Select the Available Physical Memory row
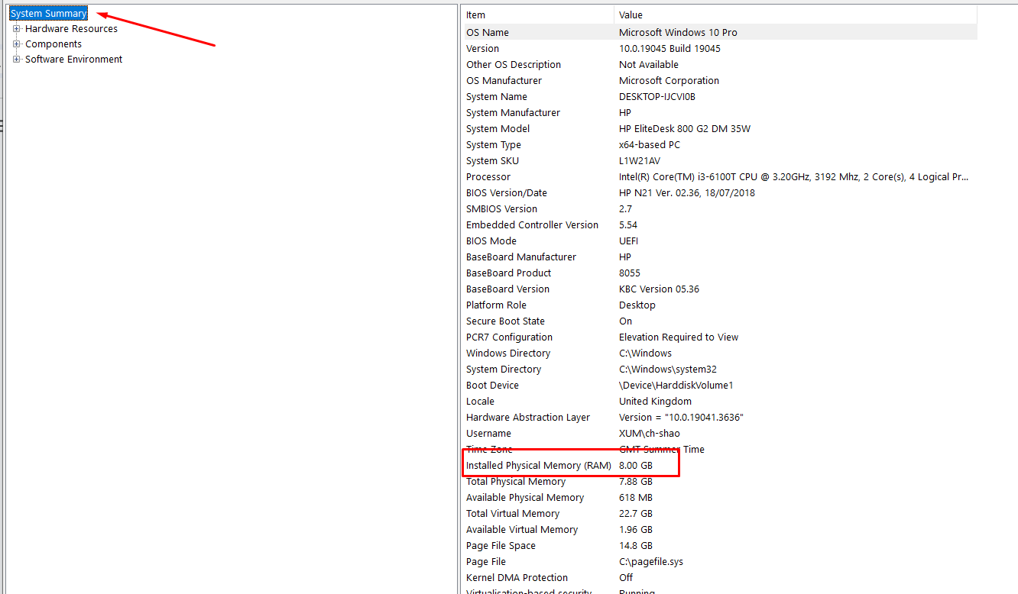 point(525,498)
